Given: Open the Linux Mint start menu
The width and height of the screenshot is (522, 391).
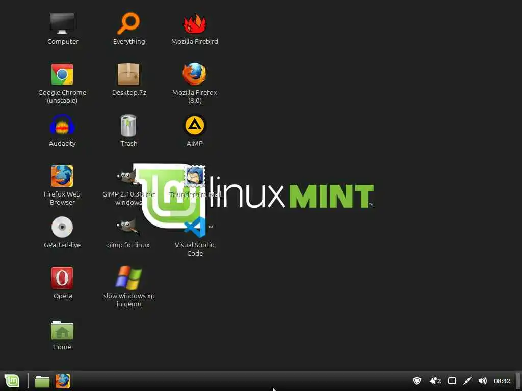Looking at the screenshot, I should tap(12, 381).
